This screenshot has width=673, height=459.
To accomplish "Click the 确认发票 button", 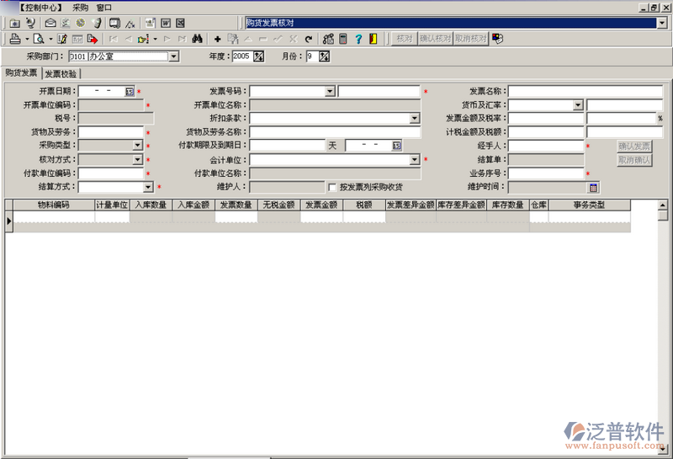I will coord(634,146).
